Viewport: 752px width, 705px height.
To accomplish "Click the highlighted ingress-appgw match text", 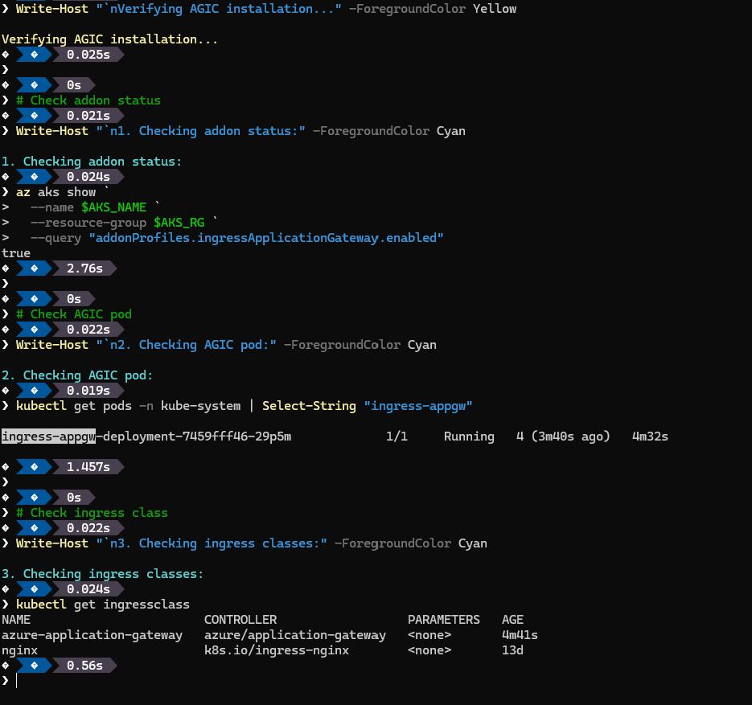I will click(x=49, y=437).
